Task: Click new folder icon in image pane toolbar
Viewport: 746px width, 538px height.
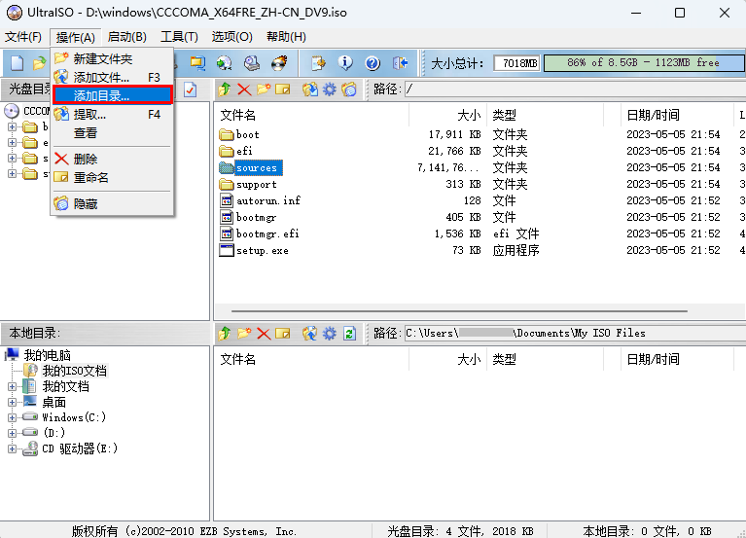Action: point(264,89)
